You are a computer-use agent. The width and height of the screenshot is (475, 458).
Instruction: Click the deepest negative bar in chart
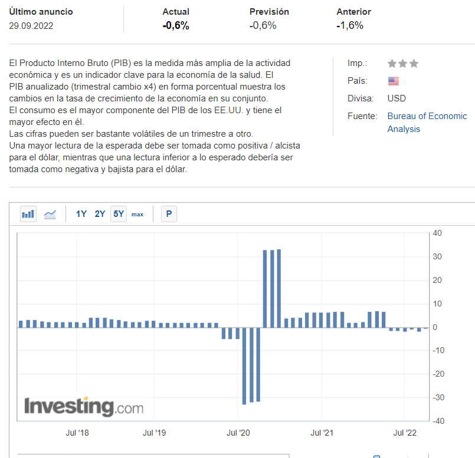point(244,365)
